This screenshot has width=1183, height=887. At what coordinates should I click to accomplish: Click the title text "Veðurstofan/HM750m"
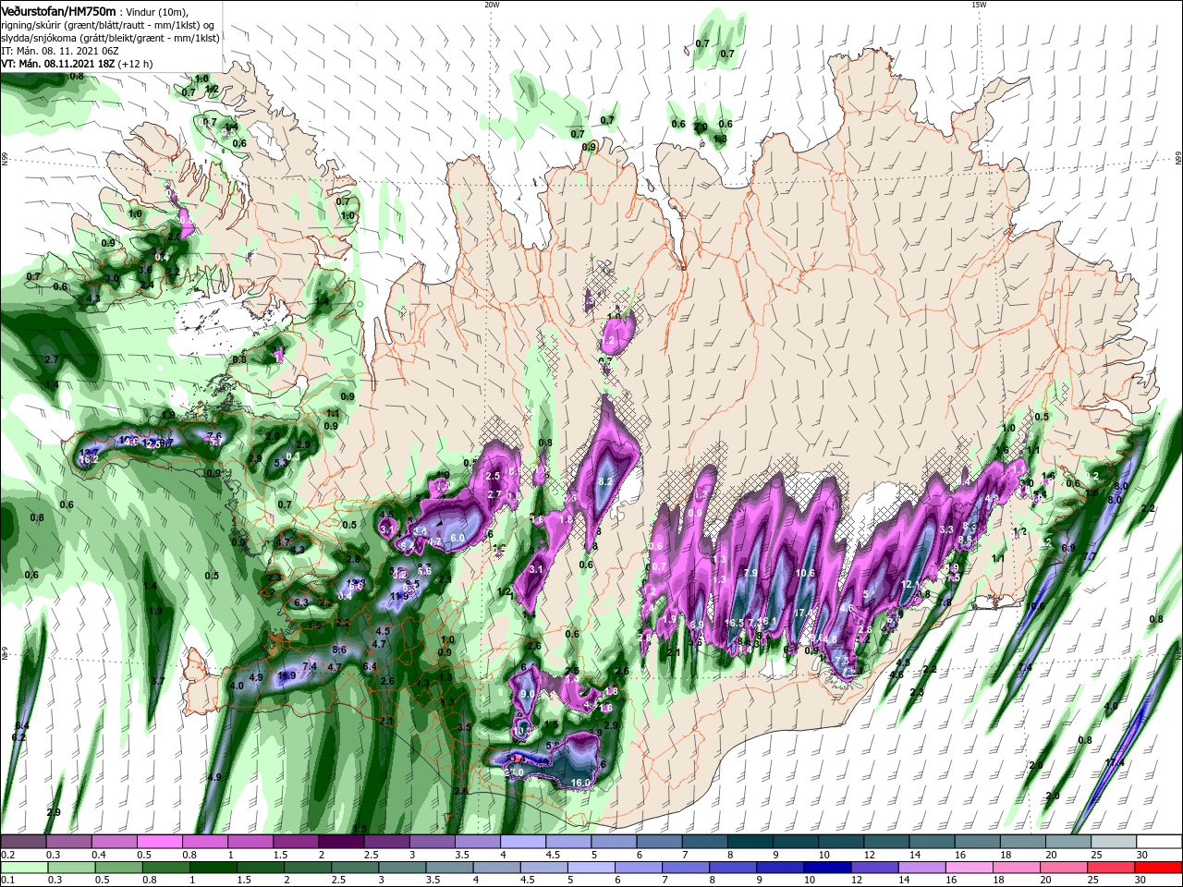pos(58,11)
